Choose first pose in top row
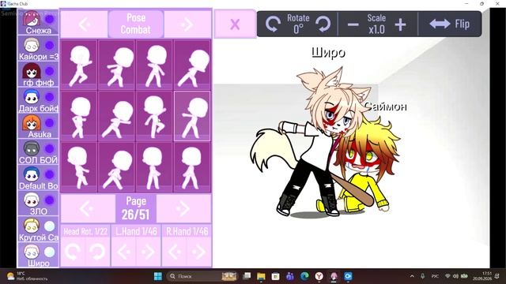 click(79, 65)
